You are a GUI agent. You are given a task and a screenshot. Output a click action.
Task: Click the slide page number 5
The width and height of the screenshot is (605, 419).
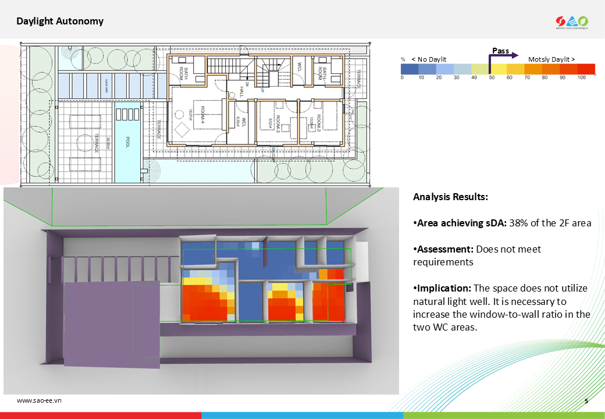pyautogui.click(x=586, y=401)
